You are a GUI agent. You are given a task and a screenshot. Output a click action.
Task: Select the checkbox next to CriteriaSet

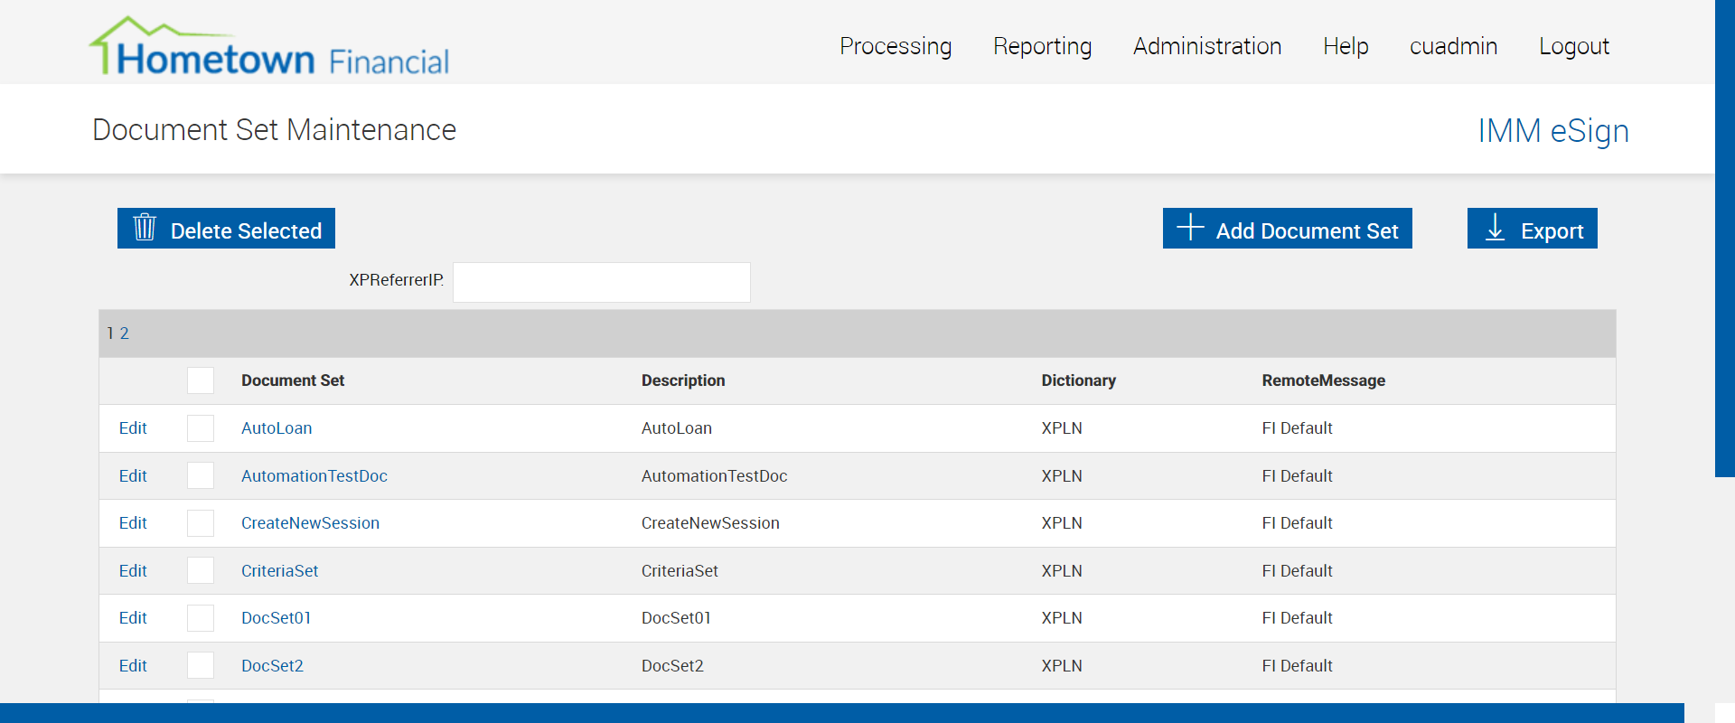(x=201, y=571)
